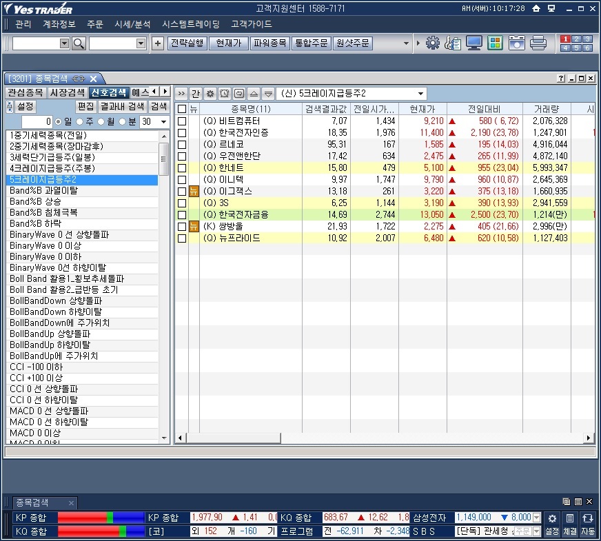The image size is (601, 541).
Task: Open the gear settings icon in the top toolbar
Action: tap(433, 43)
